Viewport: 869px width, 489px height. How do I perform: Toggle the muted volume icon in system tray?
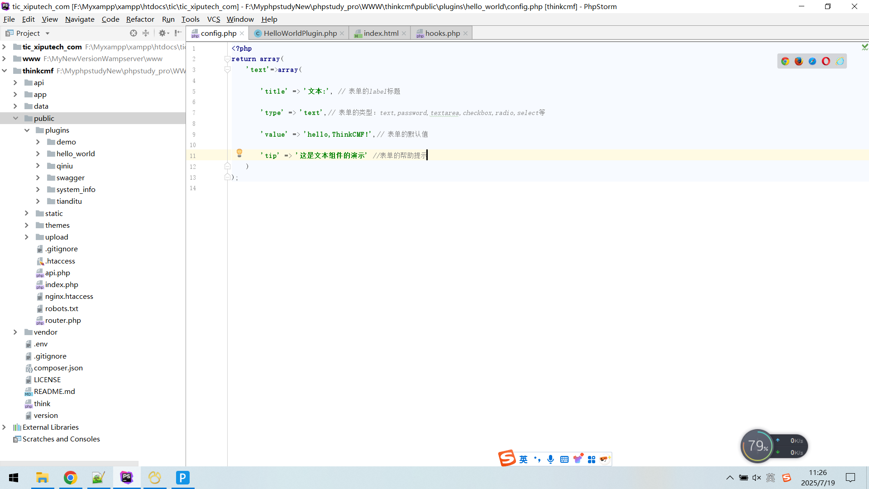(756, 478)
